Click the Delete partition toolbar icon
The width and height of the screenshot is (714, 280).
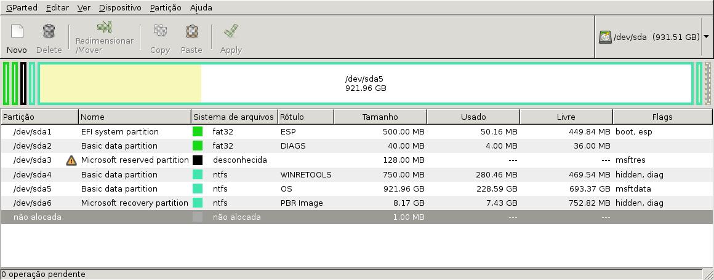pos(49,31)
